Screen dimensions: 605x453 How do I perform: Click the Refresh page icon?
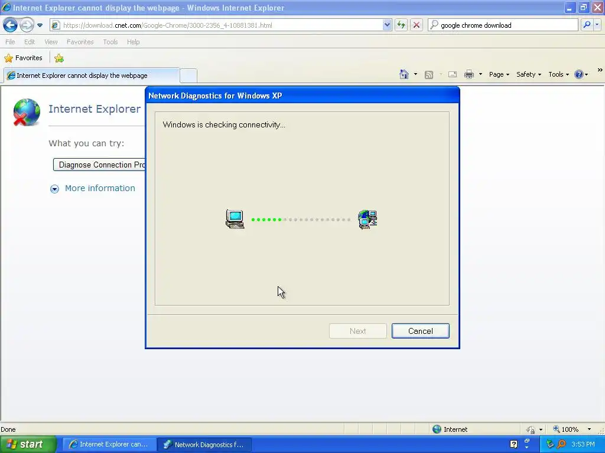point(401,25)
